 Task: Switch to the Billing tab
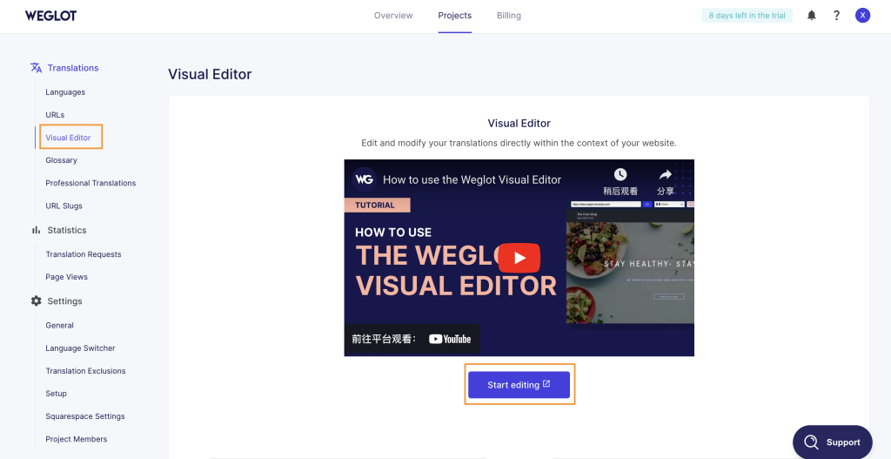pos(509,16)
